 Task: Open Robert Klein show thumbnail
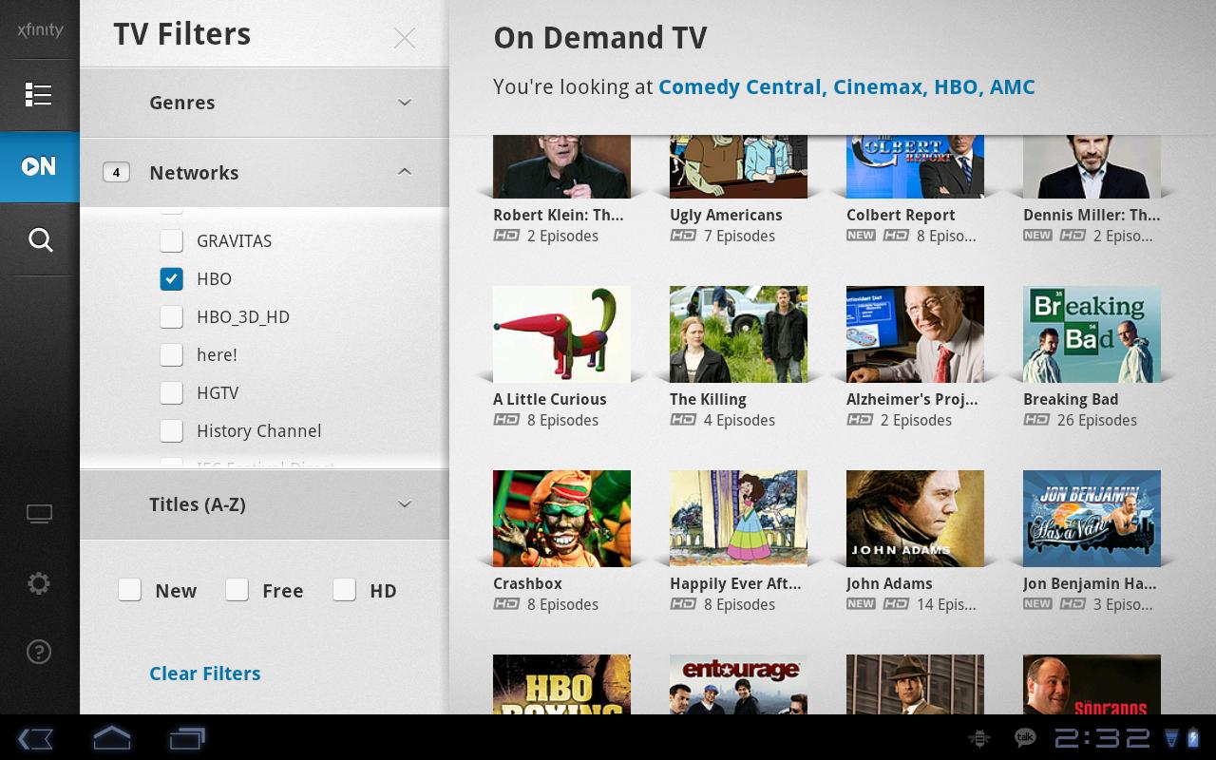[x=561, y=167]
